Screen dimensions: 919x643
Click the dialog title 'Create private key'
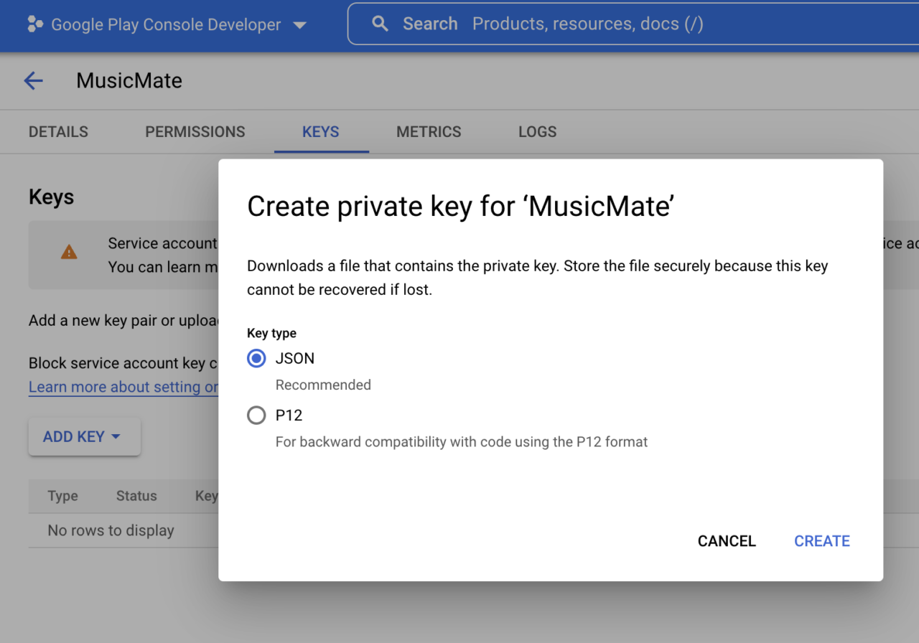(x=461, y=207)
